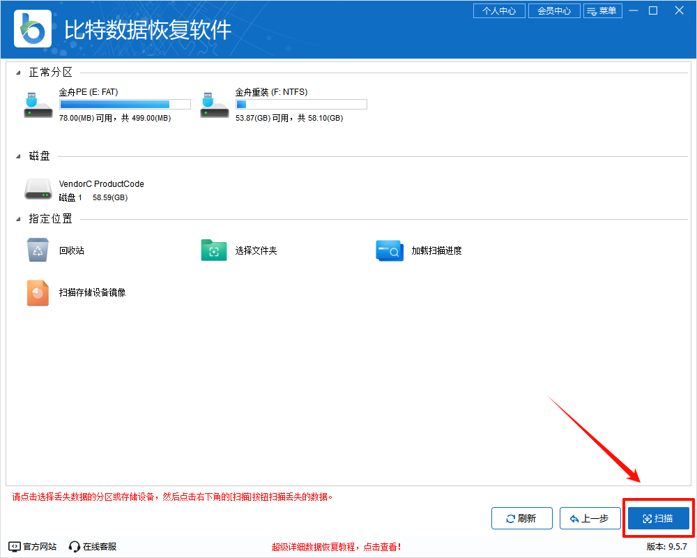Collapse the 指定位置 section

[19, 218]
